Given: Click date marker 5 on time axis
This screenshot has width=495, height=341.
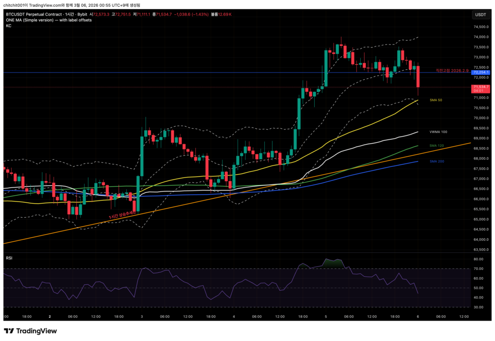Looking at the screenshot, I should click(326, 317).
